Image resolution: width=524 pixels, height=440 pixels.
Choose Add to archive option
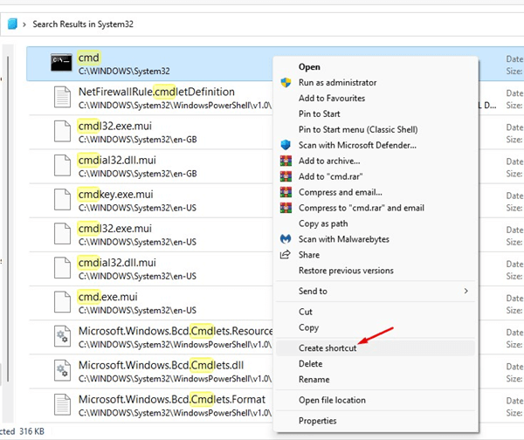[x=329, y=161]
